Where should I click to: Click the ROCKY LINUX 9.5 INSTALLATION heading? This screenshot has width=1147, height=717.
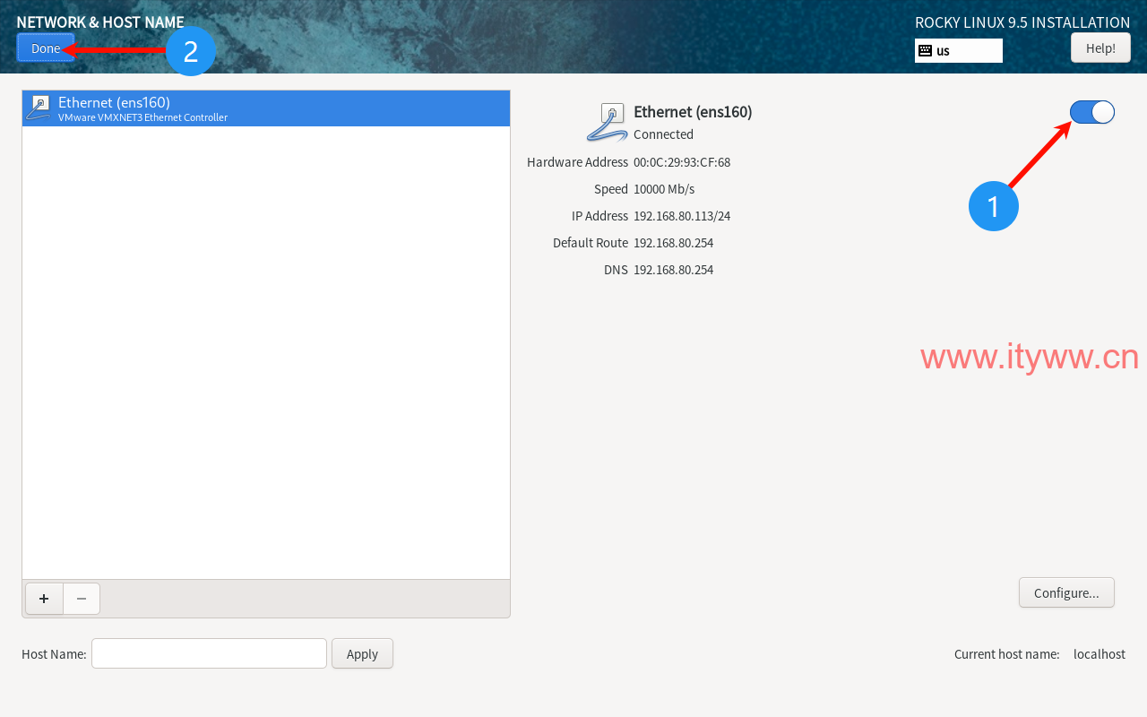click(1022, 22)
